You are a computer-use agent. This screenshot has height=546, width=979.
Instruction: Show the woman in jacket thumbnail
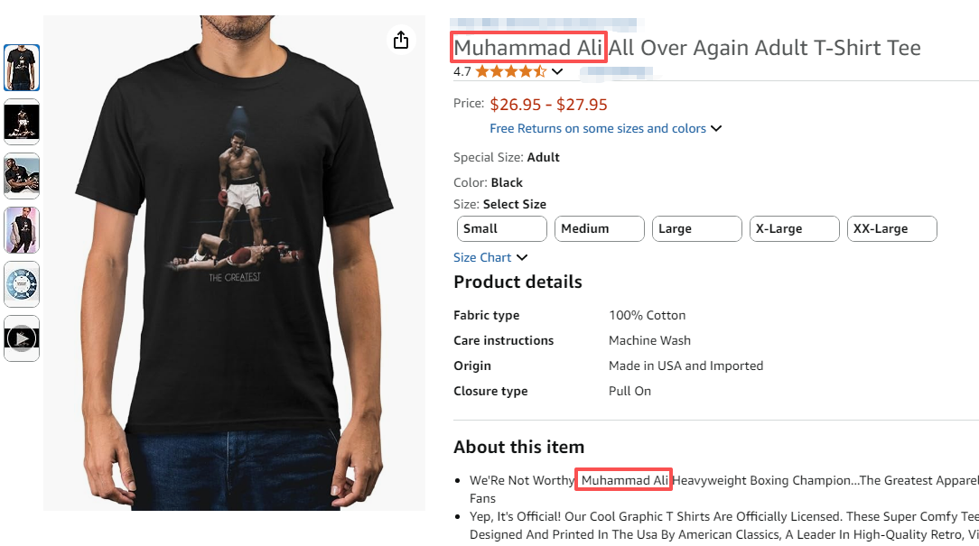coord(22,230)
